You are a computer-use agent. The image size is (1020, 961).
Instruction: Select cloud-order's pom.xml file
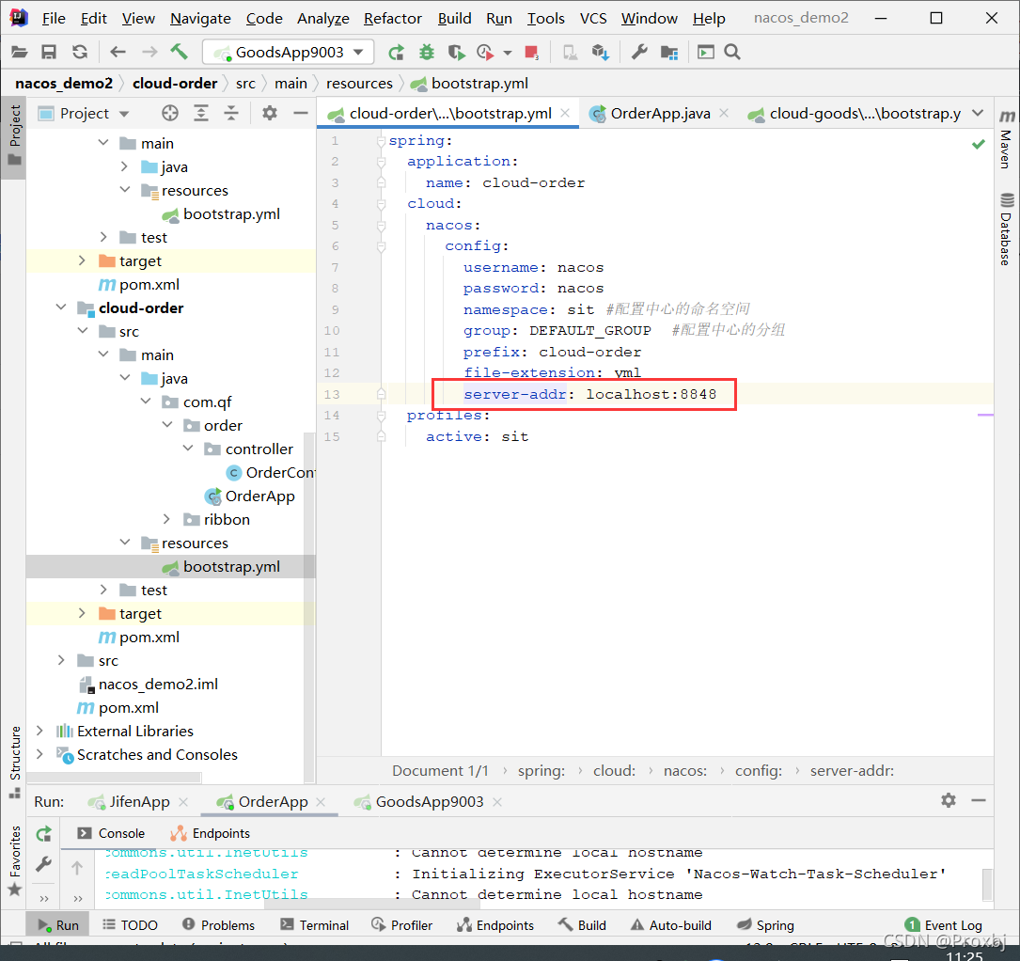pyautogui.click(x=139, y=638)
